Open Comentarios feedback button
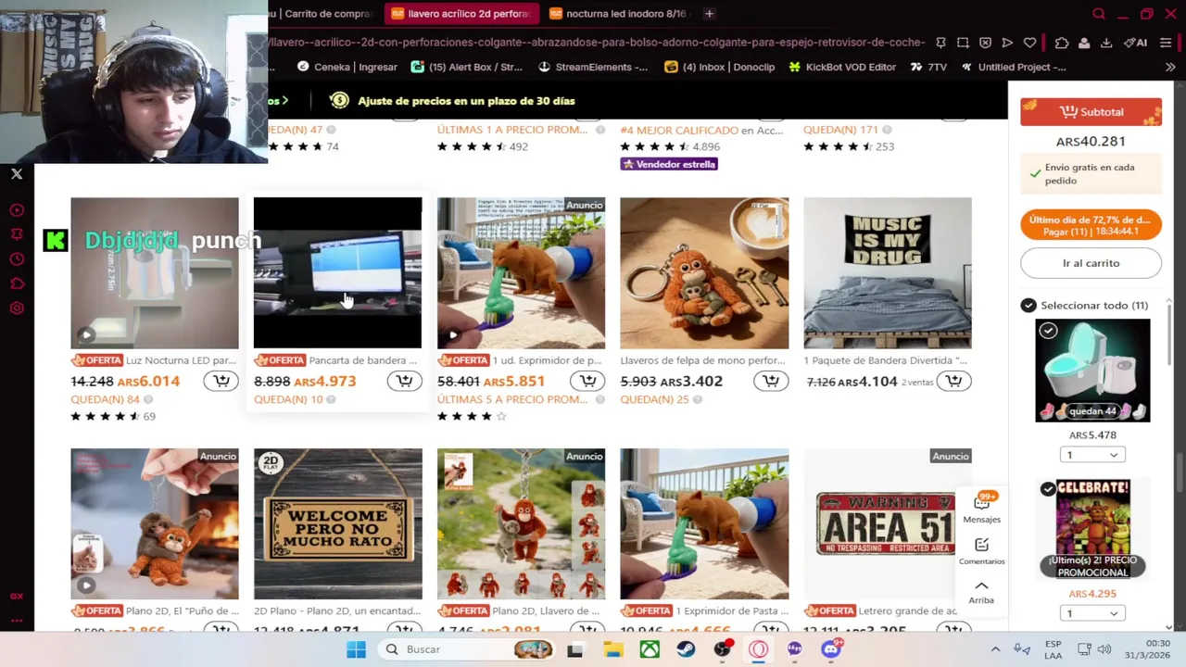The width and height of the screenshot is (1186, 667). pos(981,550)
